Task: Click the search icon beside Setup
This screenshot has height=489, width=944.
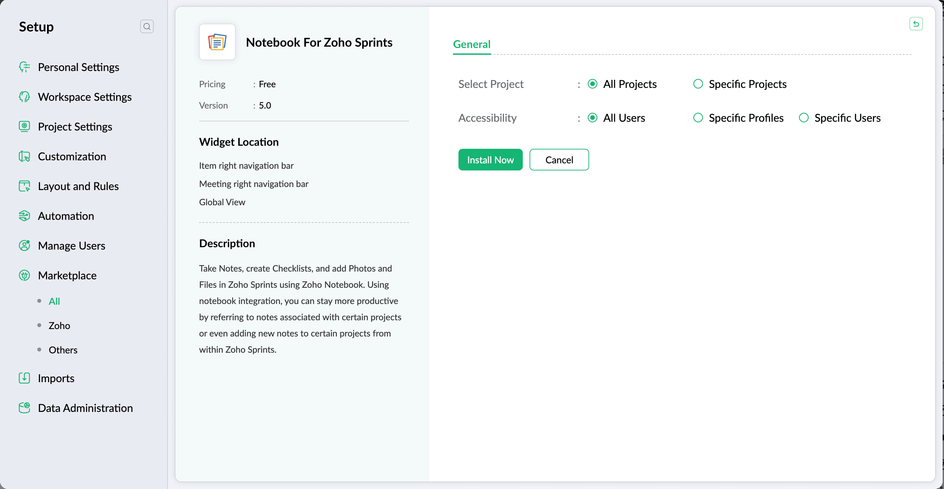Action: pos(147,26)
